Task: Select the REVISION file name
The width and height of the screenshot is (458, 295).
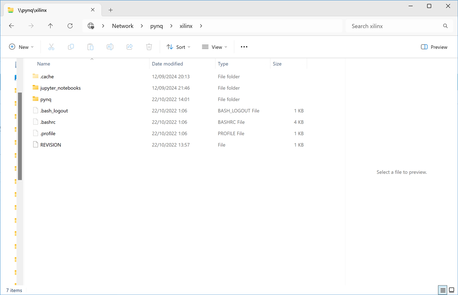Action: pyautogui.click(x=51, y=145)
